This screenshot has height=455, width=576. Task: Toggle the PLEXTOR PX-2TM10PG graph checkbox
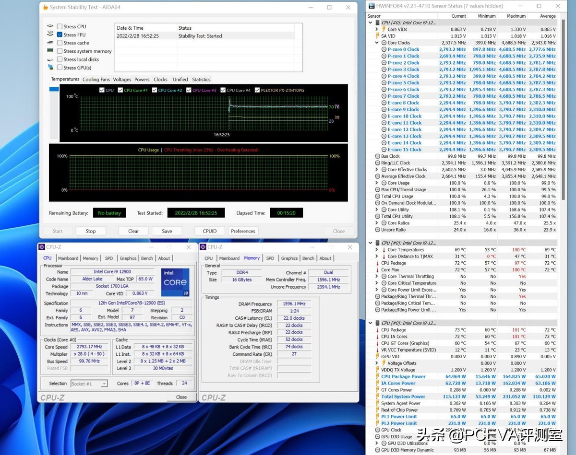[258, 90]
